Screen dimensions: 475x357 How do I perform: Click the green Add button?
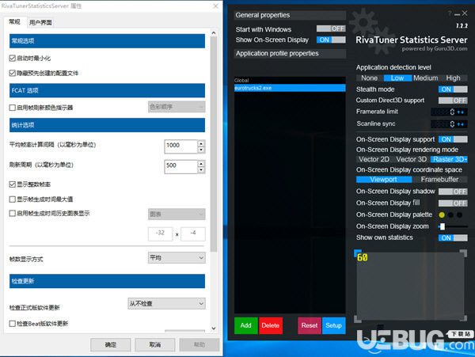click(246, 325)
